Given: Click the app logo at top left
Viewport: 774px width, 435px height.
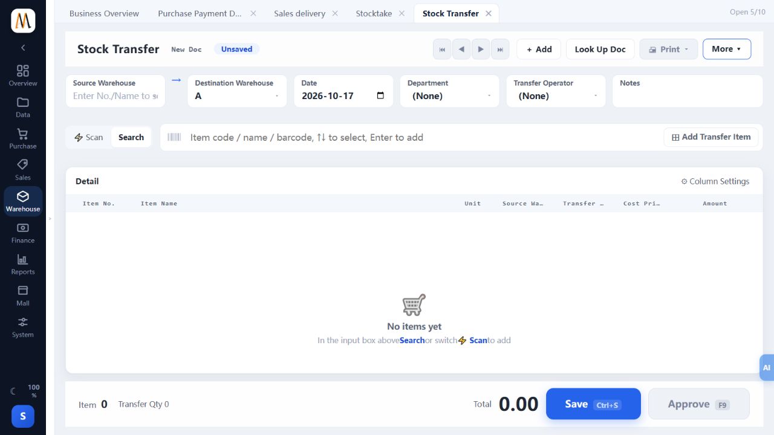Looking at the screenshot, I should [x=23, y=21].
